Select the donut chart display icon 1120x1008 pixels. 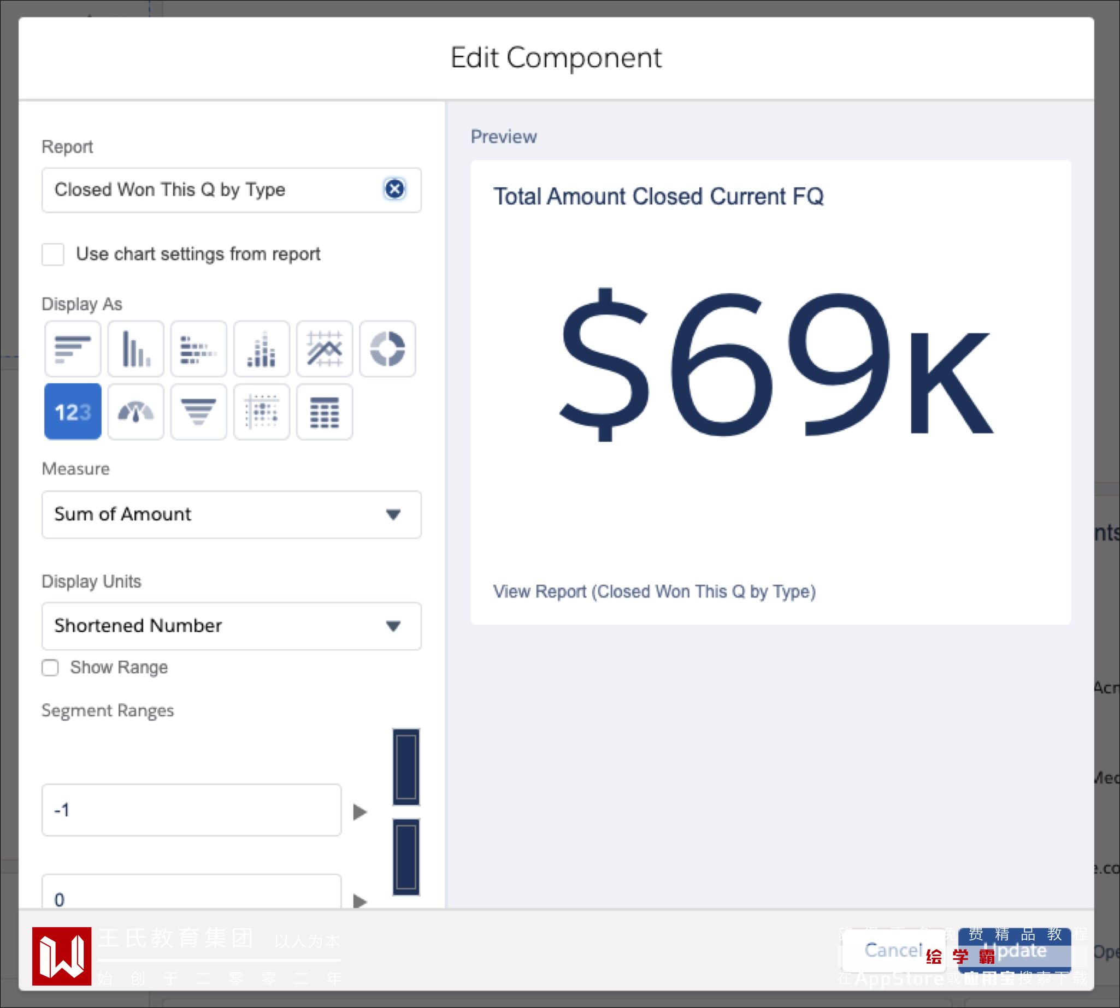[x=387, y=349]
